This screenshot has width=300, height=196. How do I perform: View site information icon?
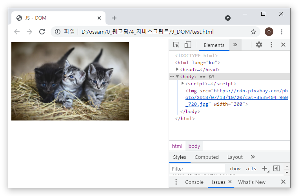(x=58, y=32)
